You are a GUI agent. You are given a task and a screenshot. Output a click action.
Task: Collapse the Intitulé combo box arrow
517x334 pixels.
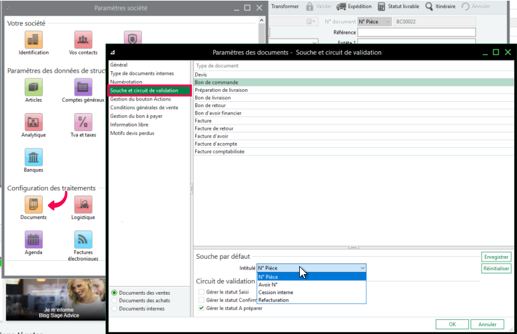click(362, 267)
